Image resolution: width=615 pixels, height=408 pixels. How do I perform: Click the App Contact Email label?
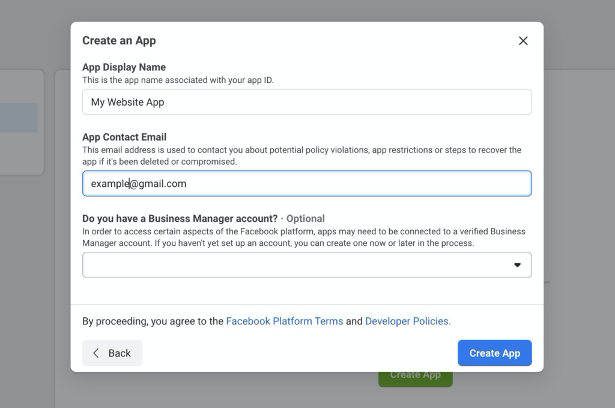[x=124, y=136]
